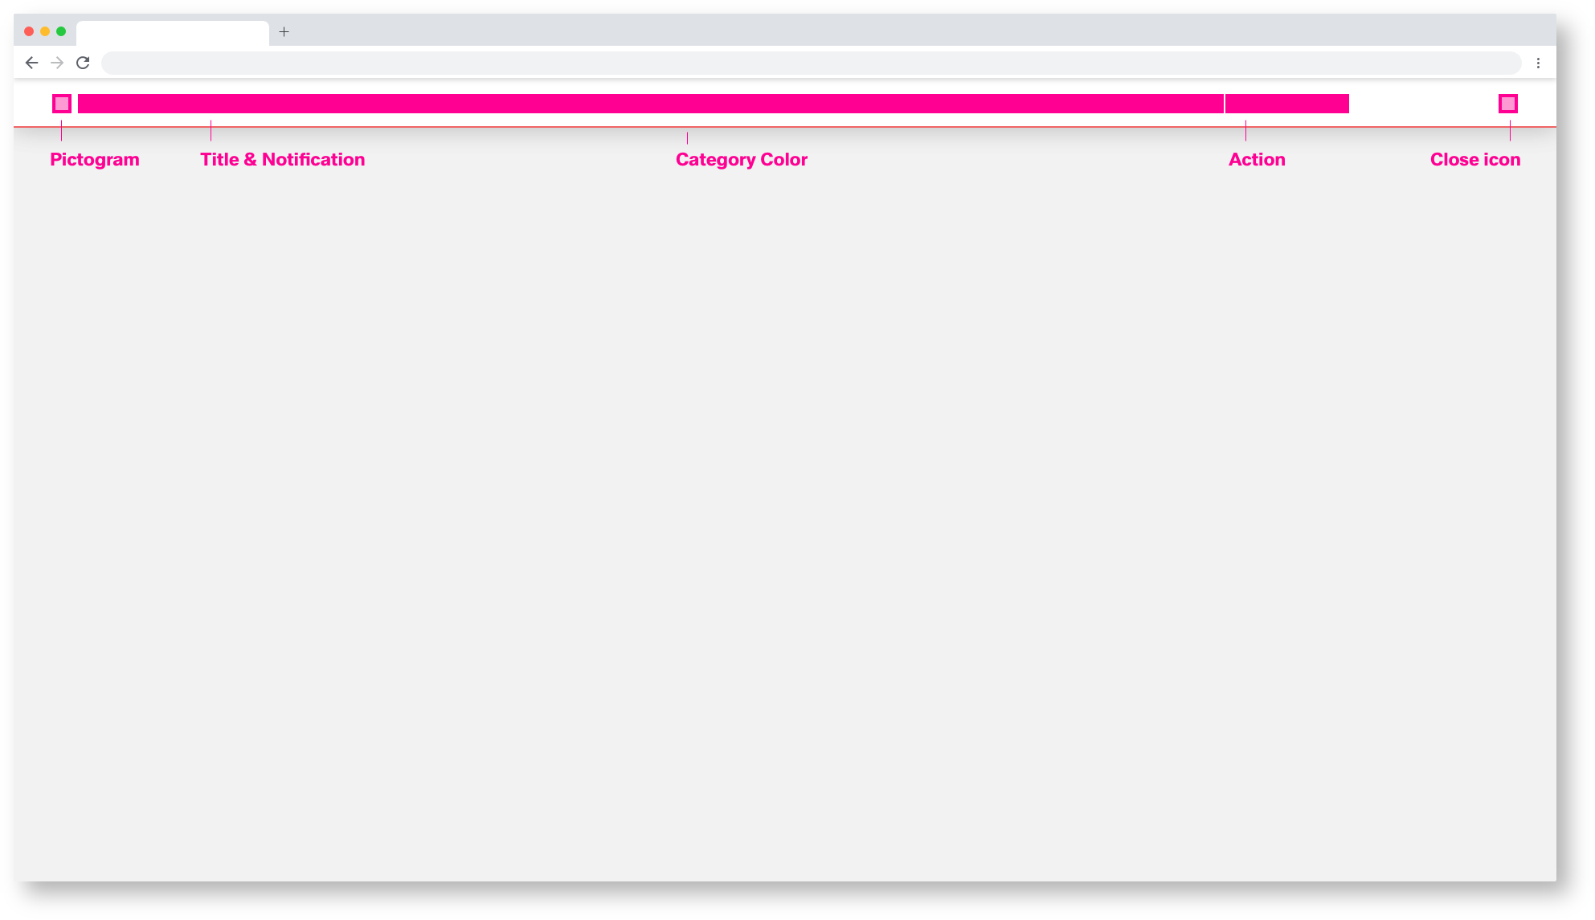
Task: Click the "Category Color" label
Action: [741, 160]
